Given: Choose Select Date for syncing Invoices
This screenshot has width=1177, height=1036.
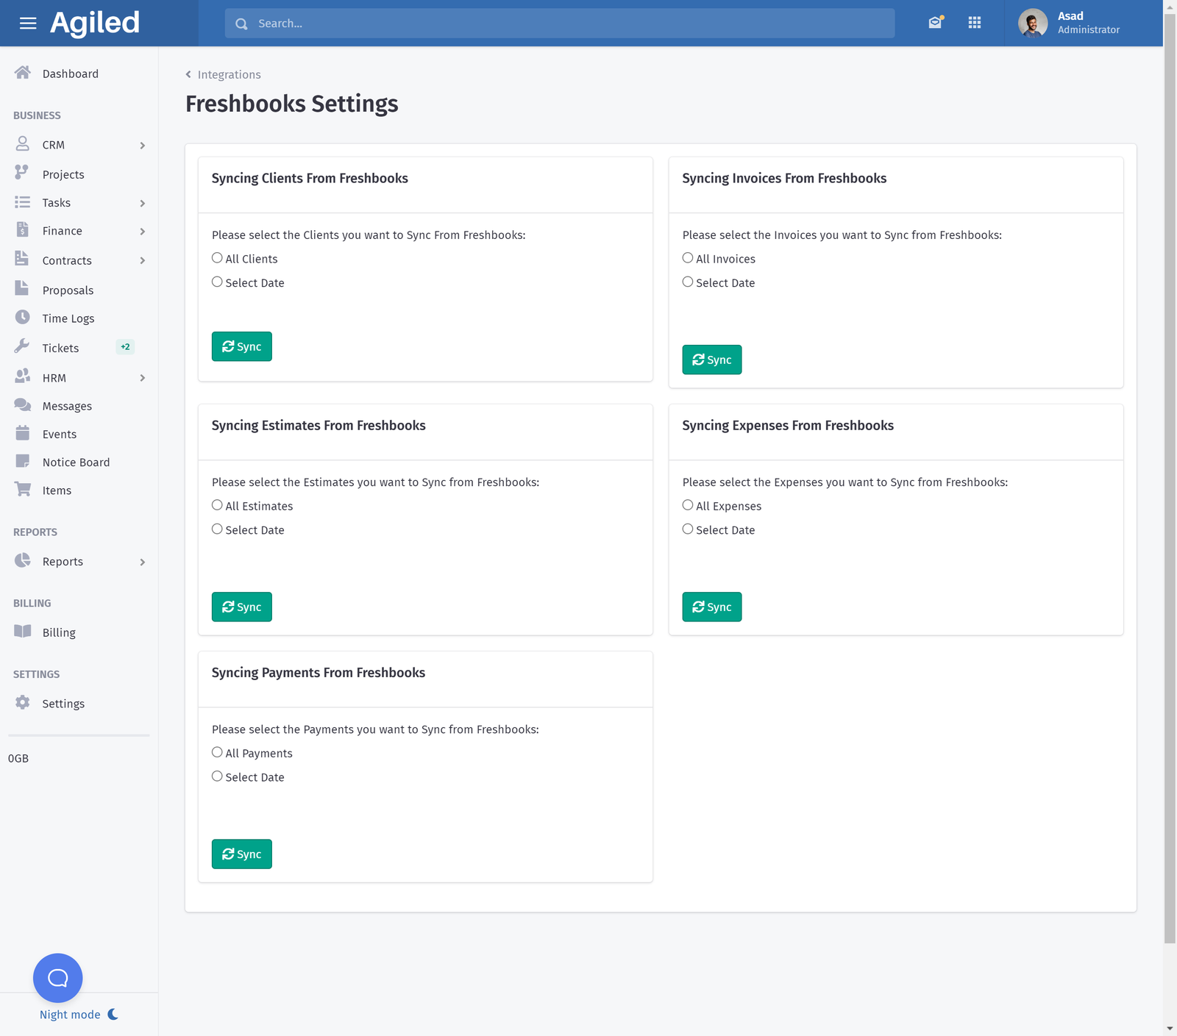Looking at the screenshot, I should [687, 281].
